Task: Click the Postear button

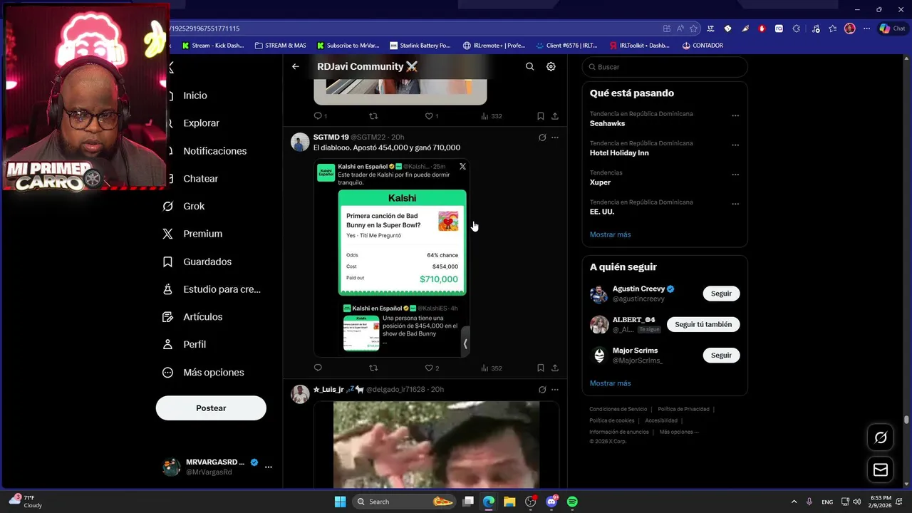Action: tap(211, 408)
